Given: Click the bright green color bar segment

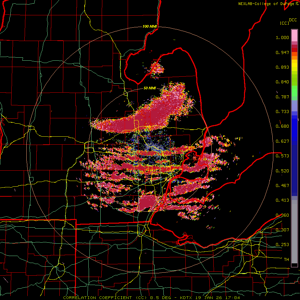Looking at the screenshot, I should tap(294, 91).
